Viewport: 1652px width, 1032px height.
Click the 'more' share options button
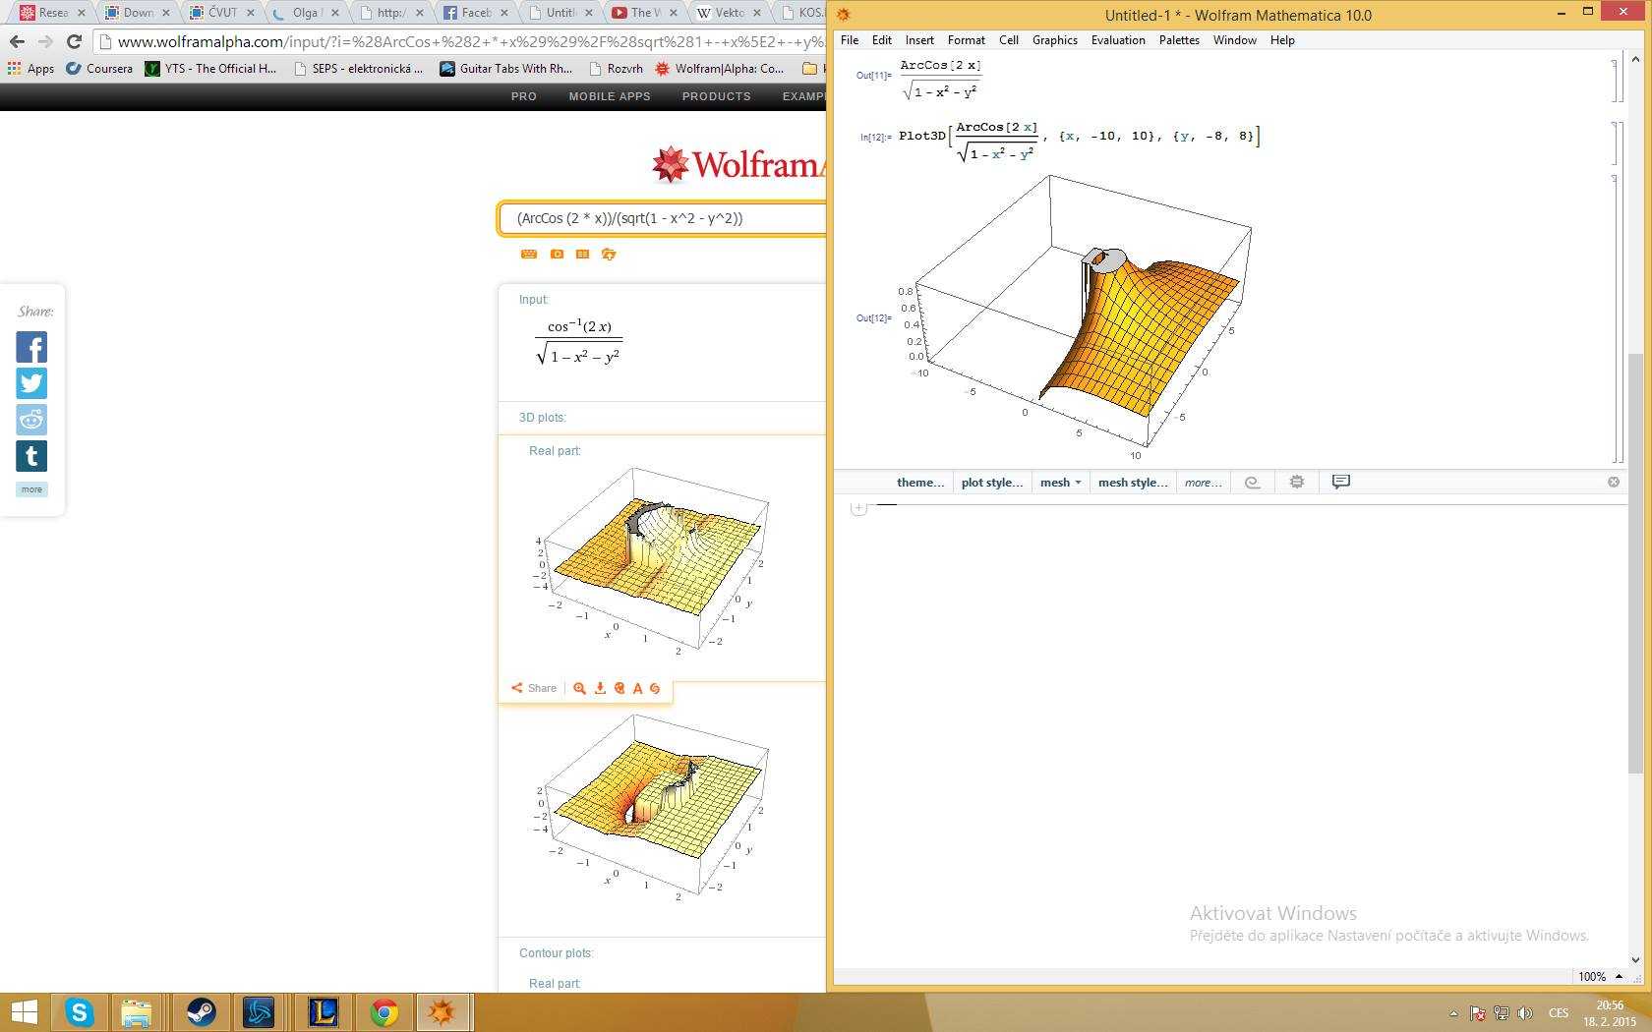click(31, 489)
